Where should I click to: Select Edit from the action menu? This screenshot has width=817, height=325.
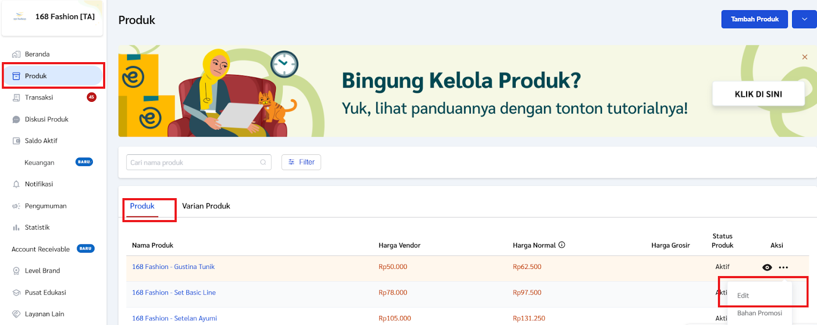743,295
